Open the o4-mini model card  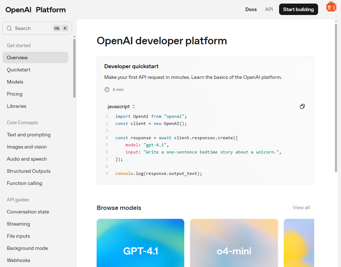(234, 243)
